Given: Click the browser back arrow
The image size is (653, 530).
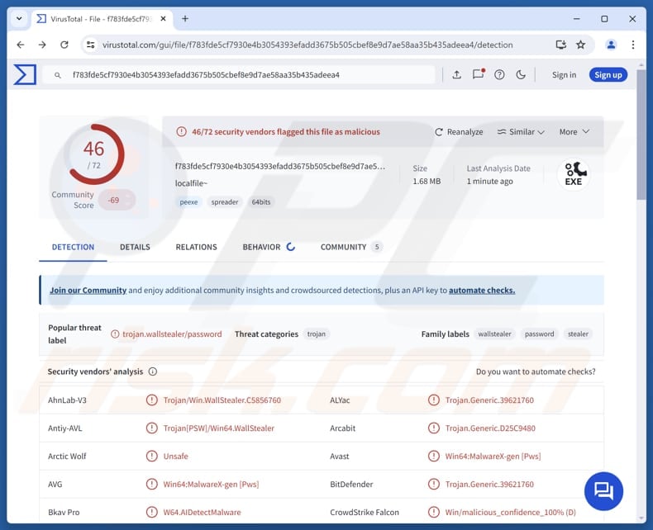Looking at the screenshot, I should 21,45.
